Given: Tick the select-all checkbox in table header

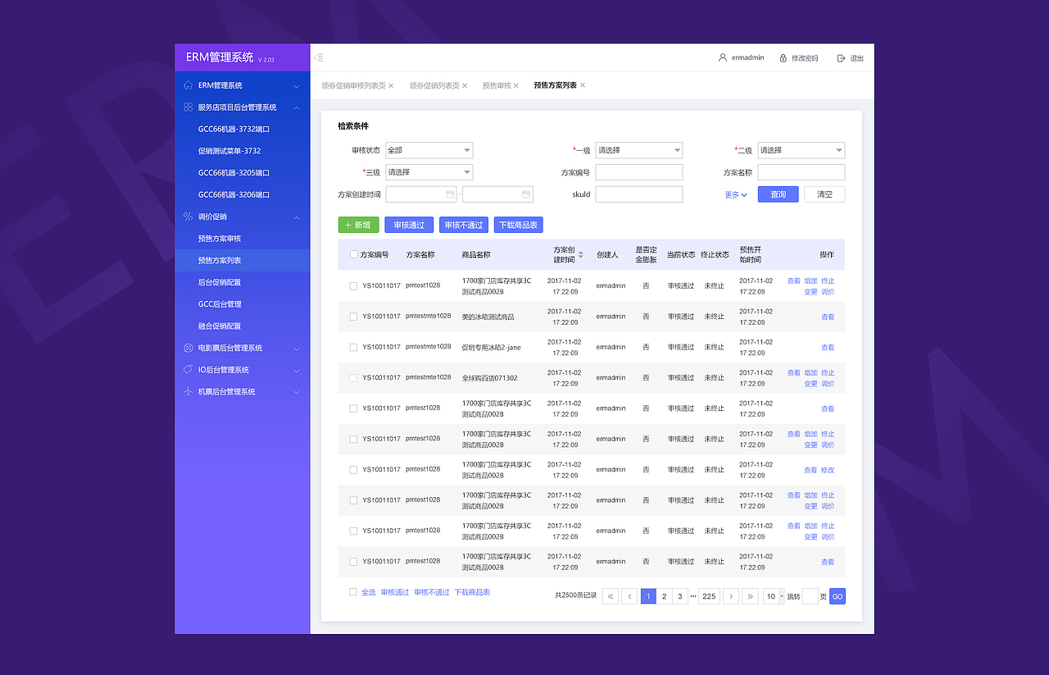Looking at the screenshot, I should pyautogui.click(x=354, y=255).
